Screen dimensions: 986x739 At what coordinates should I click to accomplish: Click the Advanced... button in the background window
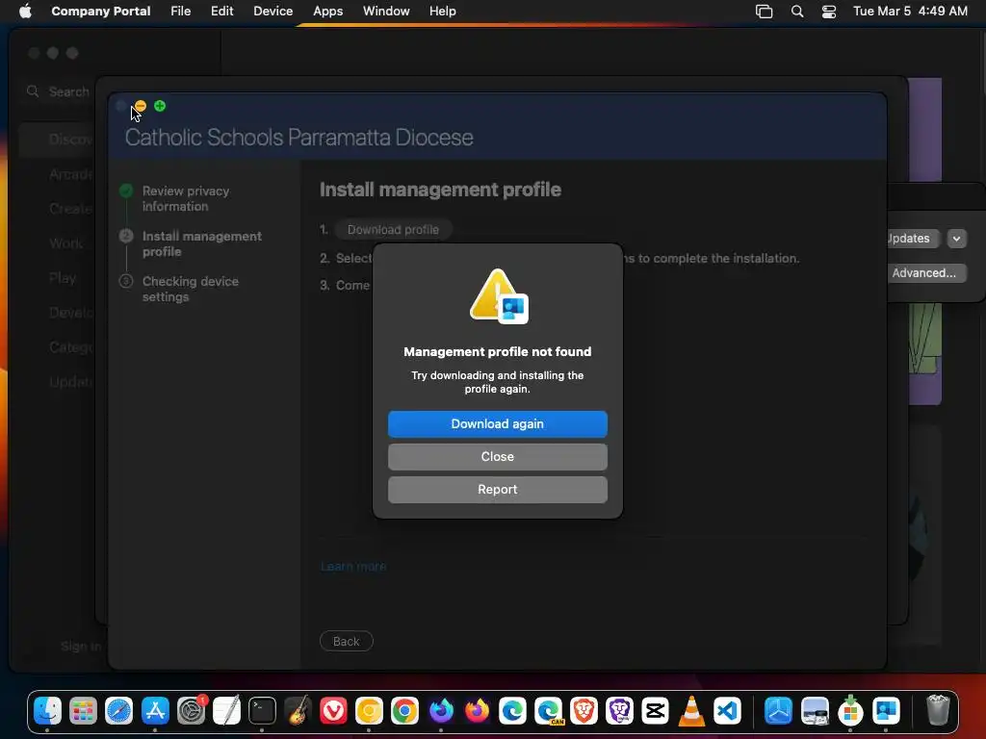(x=923, y=272)
